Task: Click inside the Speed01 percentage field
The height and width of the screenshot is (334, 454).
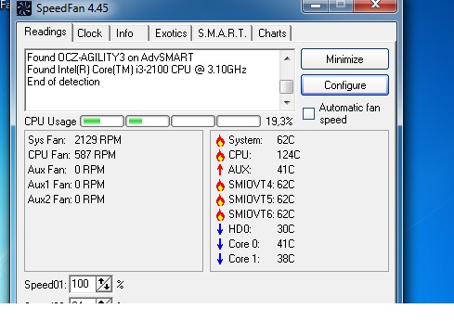Action: click(83, 284)
